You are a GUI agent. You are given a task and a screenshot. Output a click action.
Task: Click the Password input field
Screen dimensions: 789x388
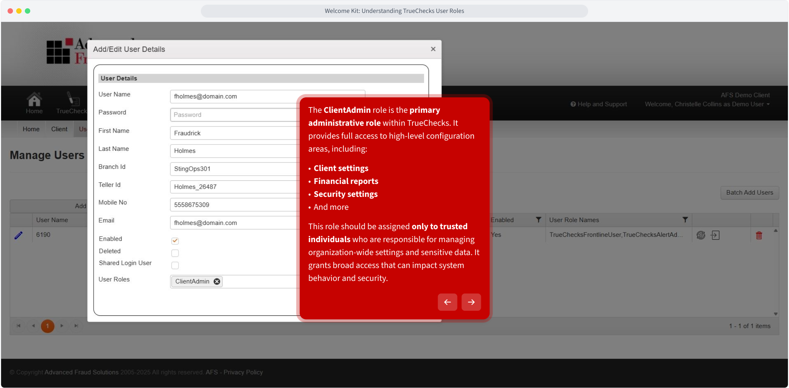pyautogui.click(x=235, y=115)
